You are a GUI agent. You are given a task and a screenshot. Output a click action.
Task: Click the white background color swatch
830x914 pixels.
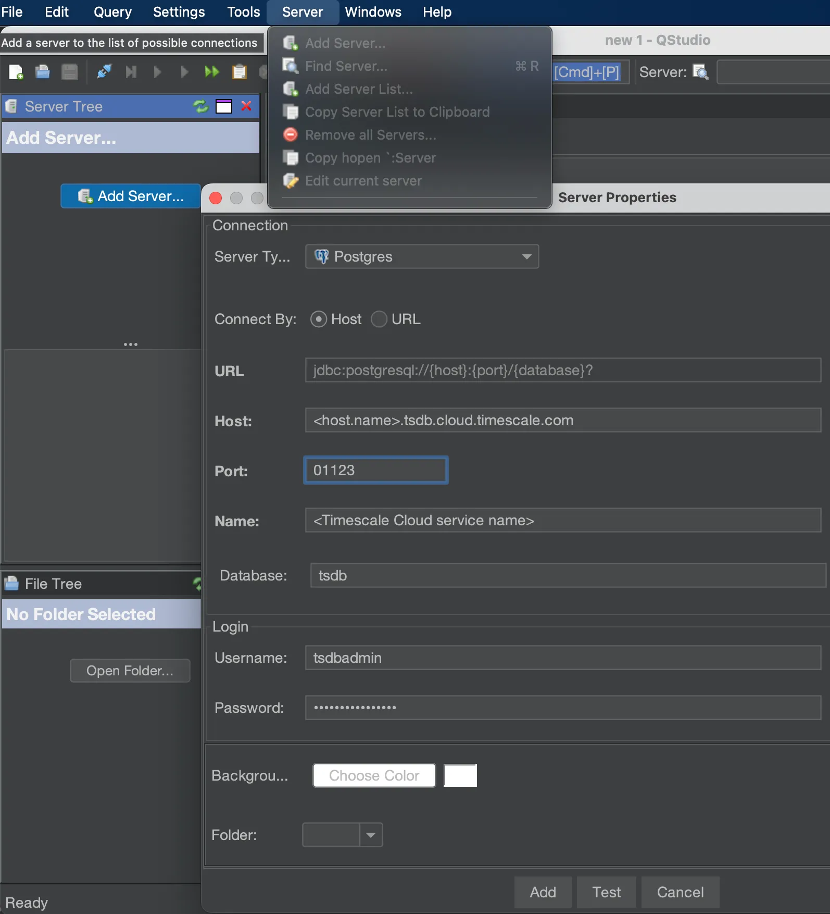coord(460,775)
